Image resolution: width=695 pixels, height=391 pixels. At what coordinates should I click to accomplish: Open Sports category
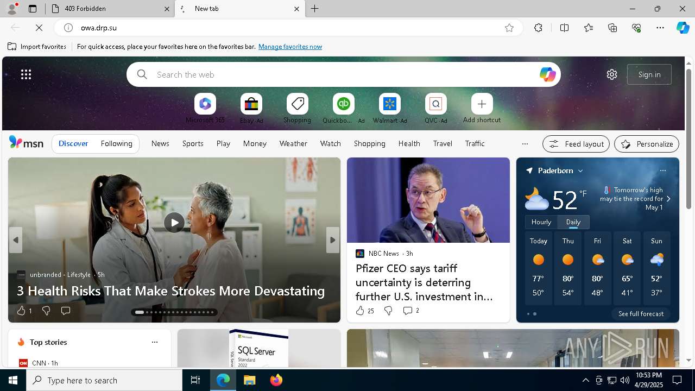[x=193, y=143]
